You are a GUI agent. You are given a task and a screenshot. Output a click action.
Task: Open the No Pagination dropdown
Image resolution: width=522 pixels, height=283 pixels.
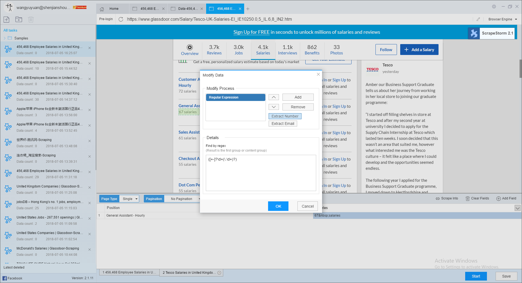[x=182, y=199]
